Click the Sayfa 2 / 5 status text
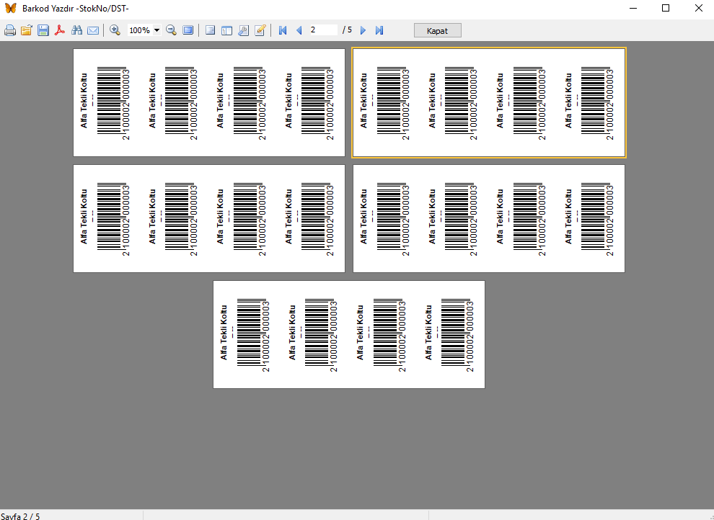 pyautogui.click(x=20, y=516)
